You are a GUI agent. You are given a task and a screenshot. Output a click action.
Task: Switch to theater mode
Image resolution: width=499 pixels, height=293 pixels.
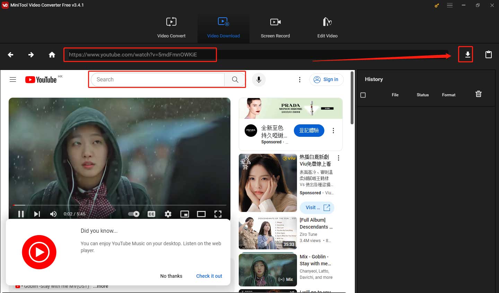tap(201, 214)
